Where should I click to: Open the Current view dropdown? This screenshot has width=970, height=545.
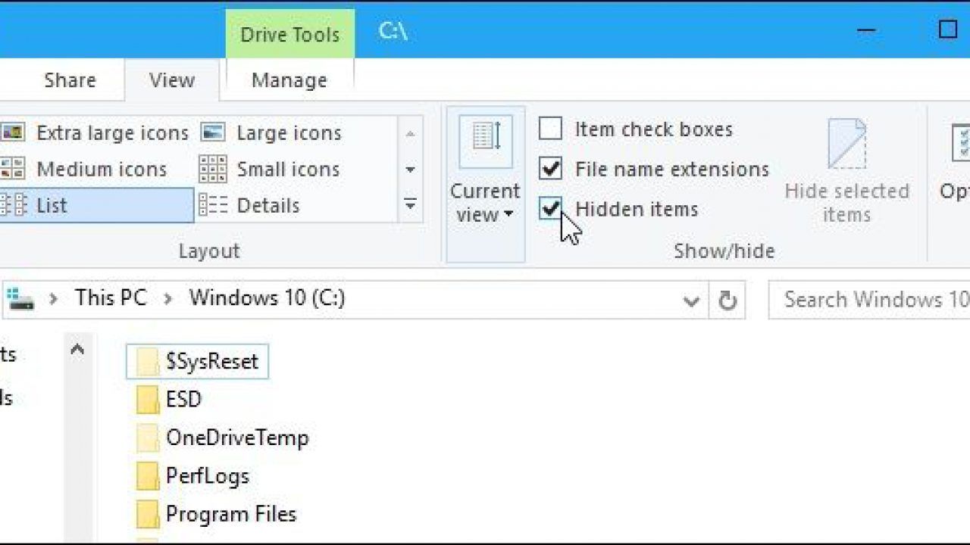pos(485,185)
